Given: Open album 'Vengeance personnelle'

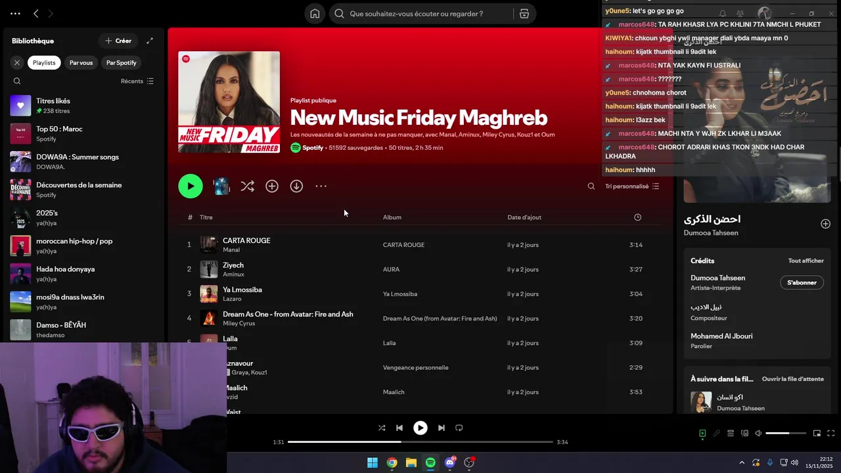Looking at the screenshot, I should pyautogui.click(x=416, y=368).
